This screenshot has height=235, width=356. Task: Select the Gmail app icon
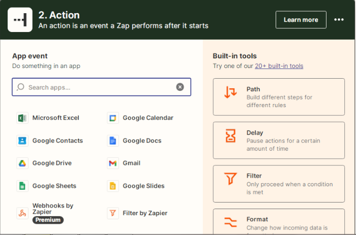[x=113, y=163]
